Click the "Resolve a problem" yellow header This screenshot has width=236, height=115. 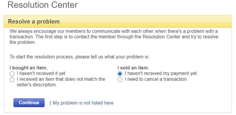coord(118,21)
